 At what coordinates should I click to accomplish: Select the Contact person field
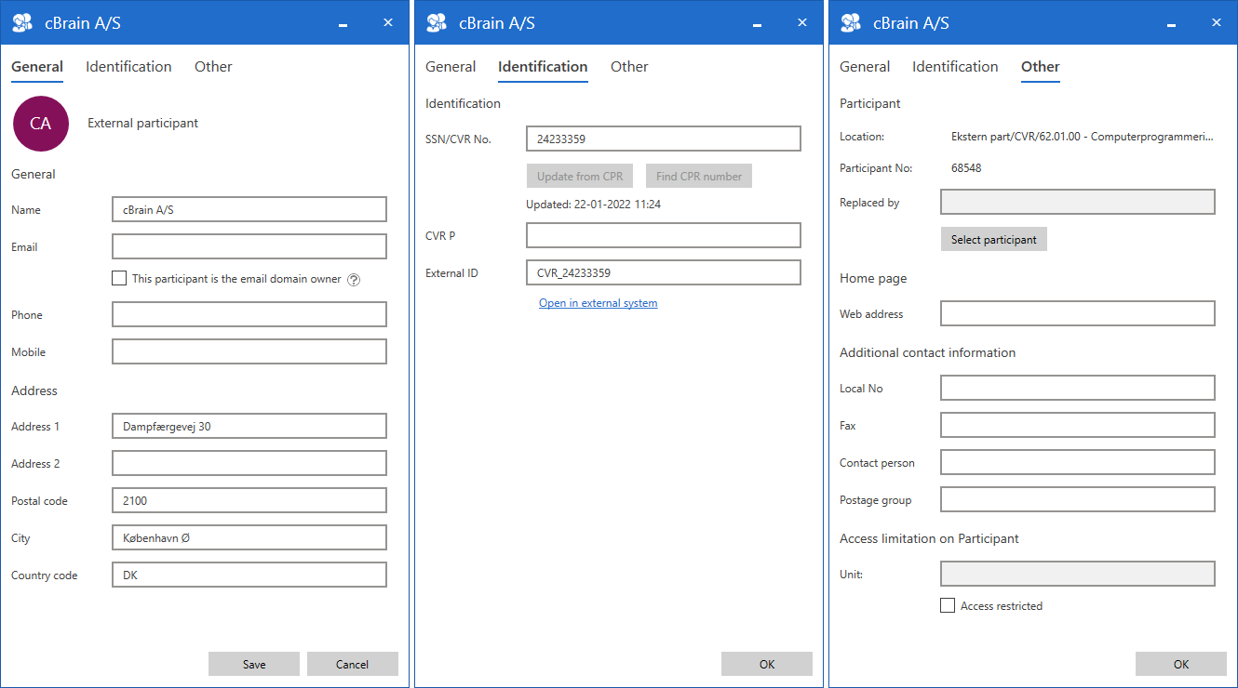[1077, 462]
